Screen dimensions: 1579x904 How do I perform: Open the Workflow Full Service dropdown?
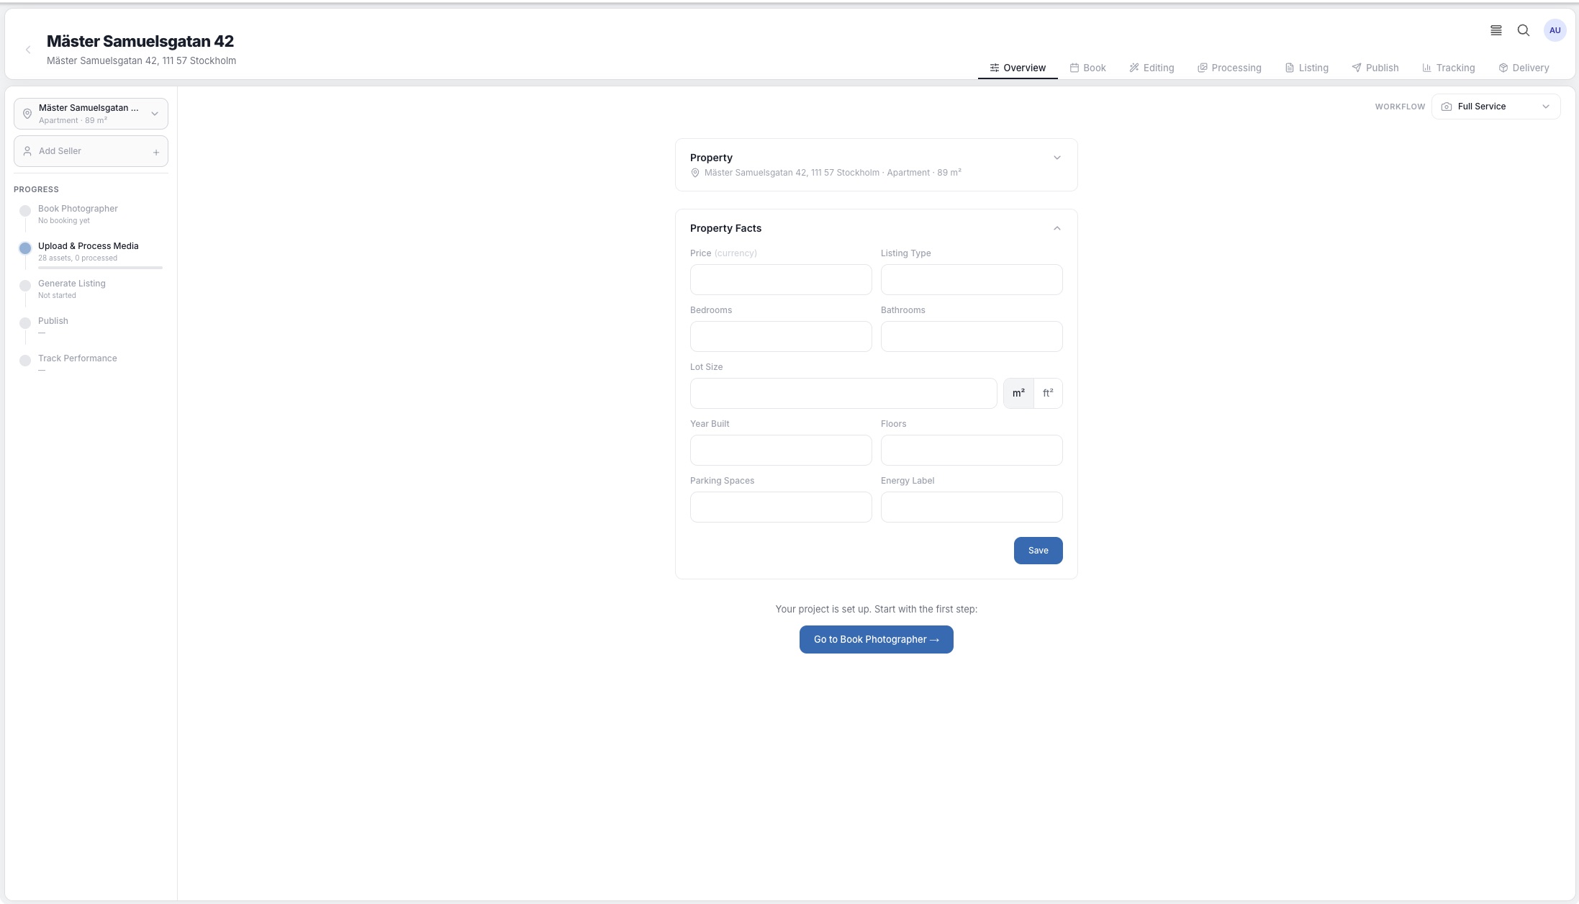[x=1496, y=107]
